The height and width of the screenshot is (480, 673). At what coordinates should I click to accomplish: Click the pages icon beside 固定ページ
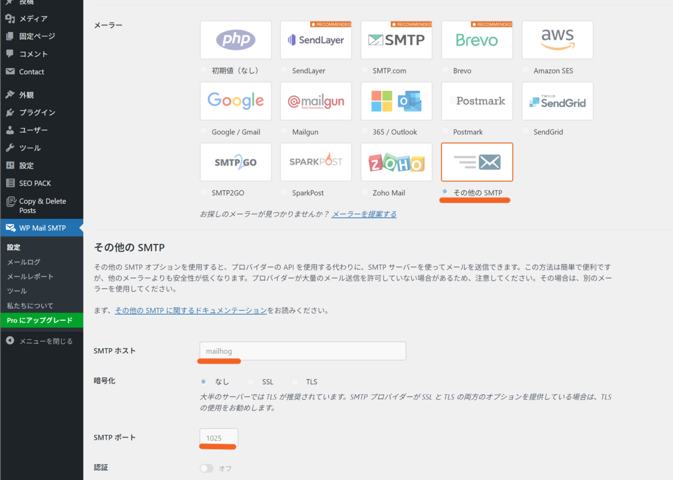click(10, 36)
